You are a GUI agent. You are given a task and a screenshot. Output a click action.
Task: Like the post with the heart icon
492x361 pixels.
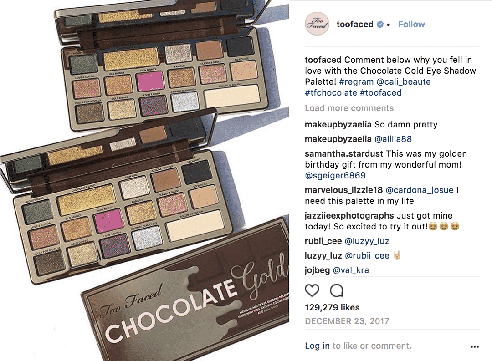click(x=312, y=290)
